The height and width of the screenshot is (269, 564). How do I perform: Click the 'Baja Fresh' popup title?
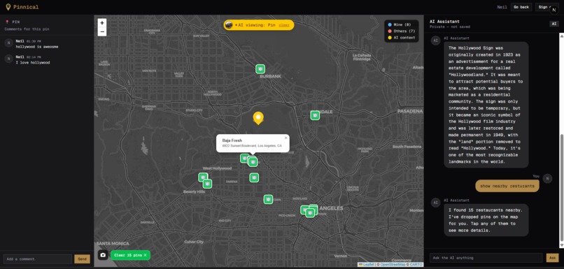pyautogui.click(x=232, y=140)
